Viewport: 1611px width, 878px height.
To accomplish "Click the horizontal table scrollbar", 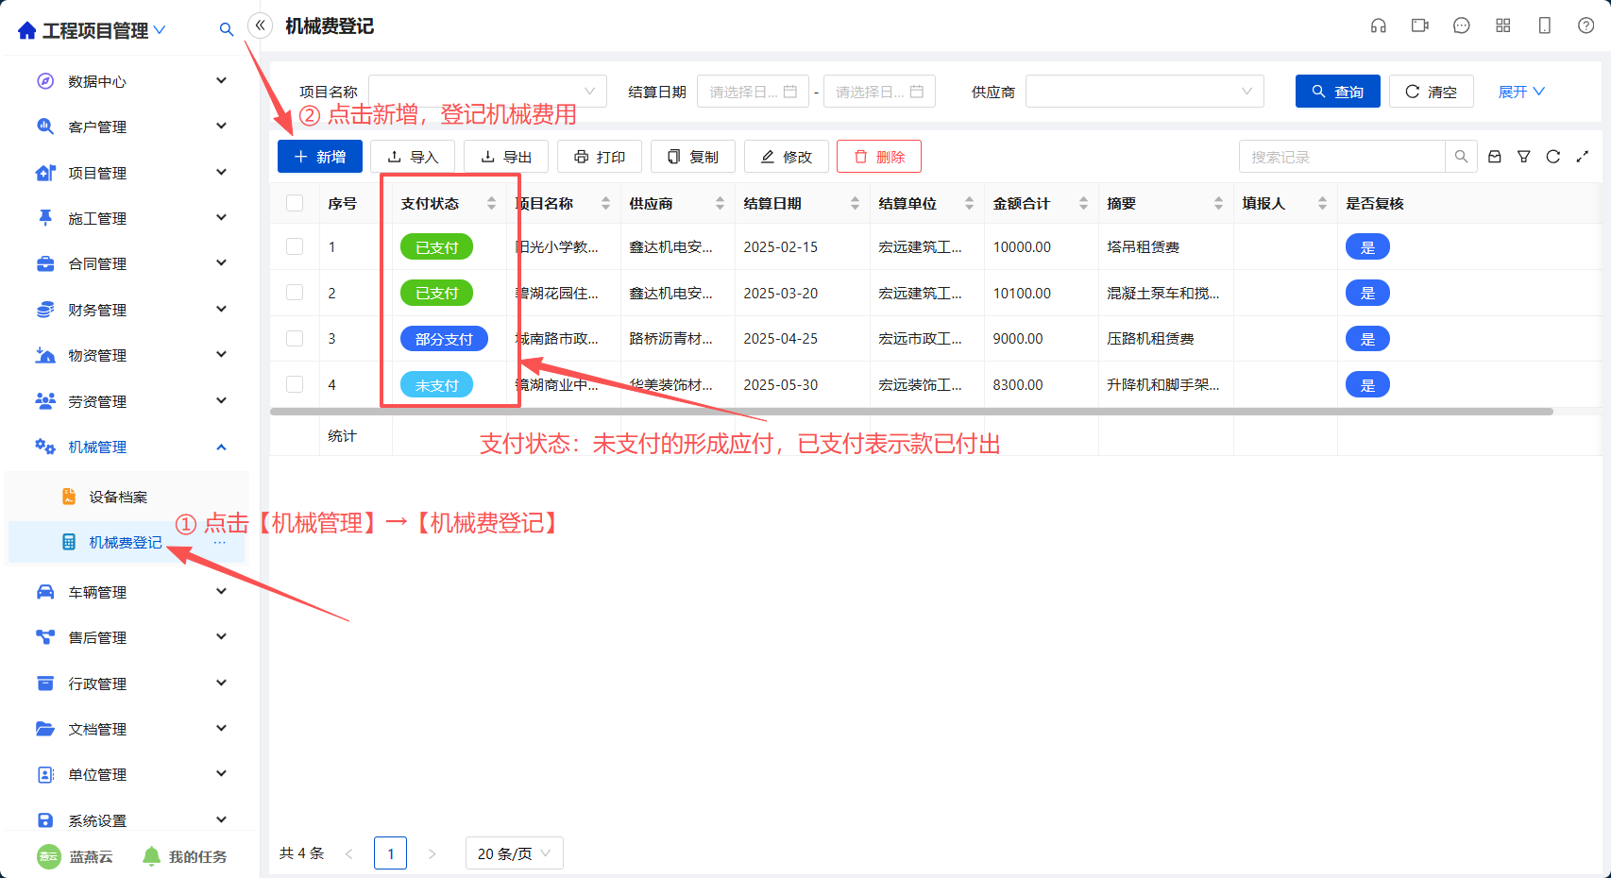I will (911, 412).
